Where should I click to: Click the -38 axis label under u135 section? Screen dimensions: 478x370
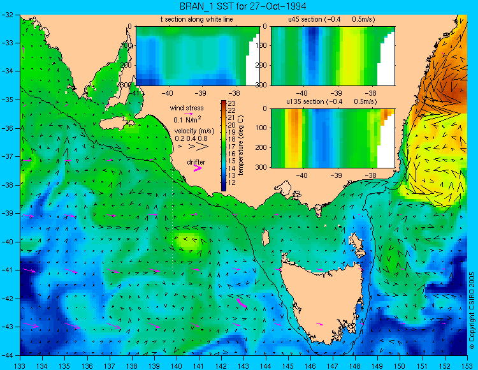pyautogui.click(x=370, y=175)
